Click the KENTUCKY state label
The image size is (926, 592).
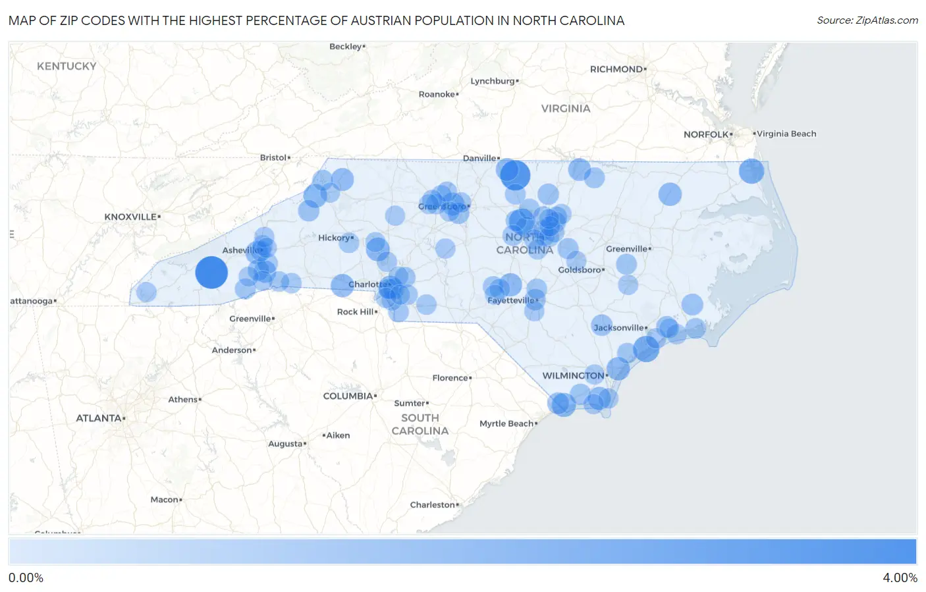(x=67, y=67)
